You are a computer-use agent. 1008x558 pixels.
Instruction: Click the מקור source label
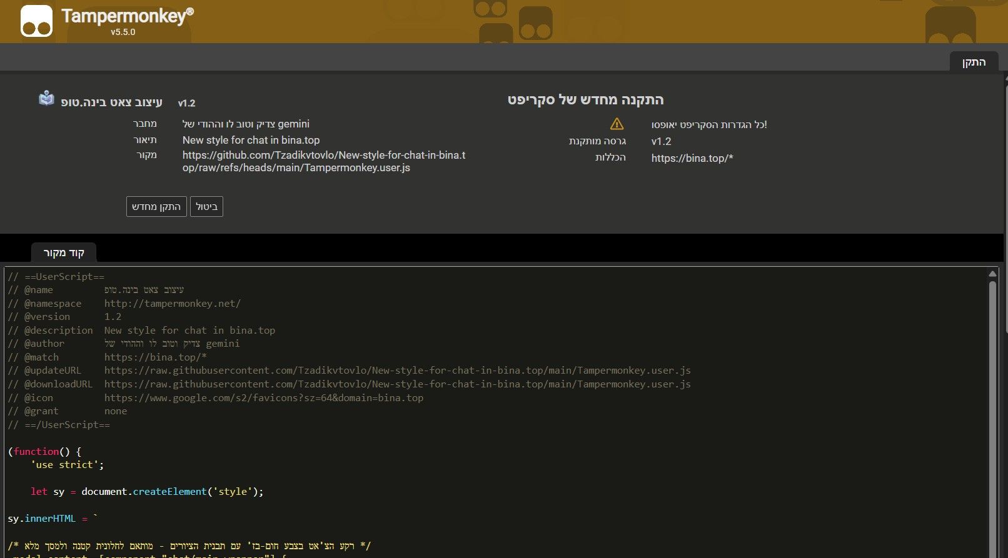pos(147,154)
